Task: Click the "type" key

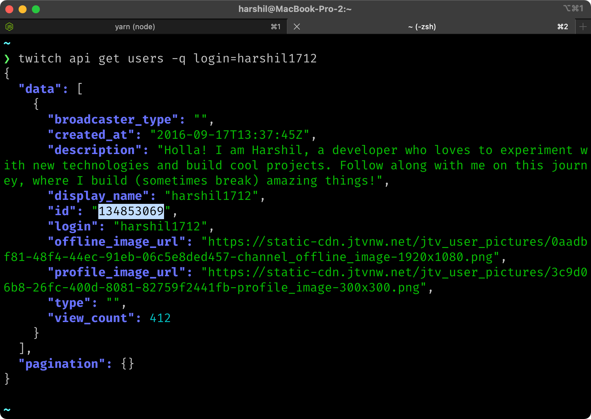Action: pyautogui.click(x=69, y=303)
